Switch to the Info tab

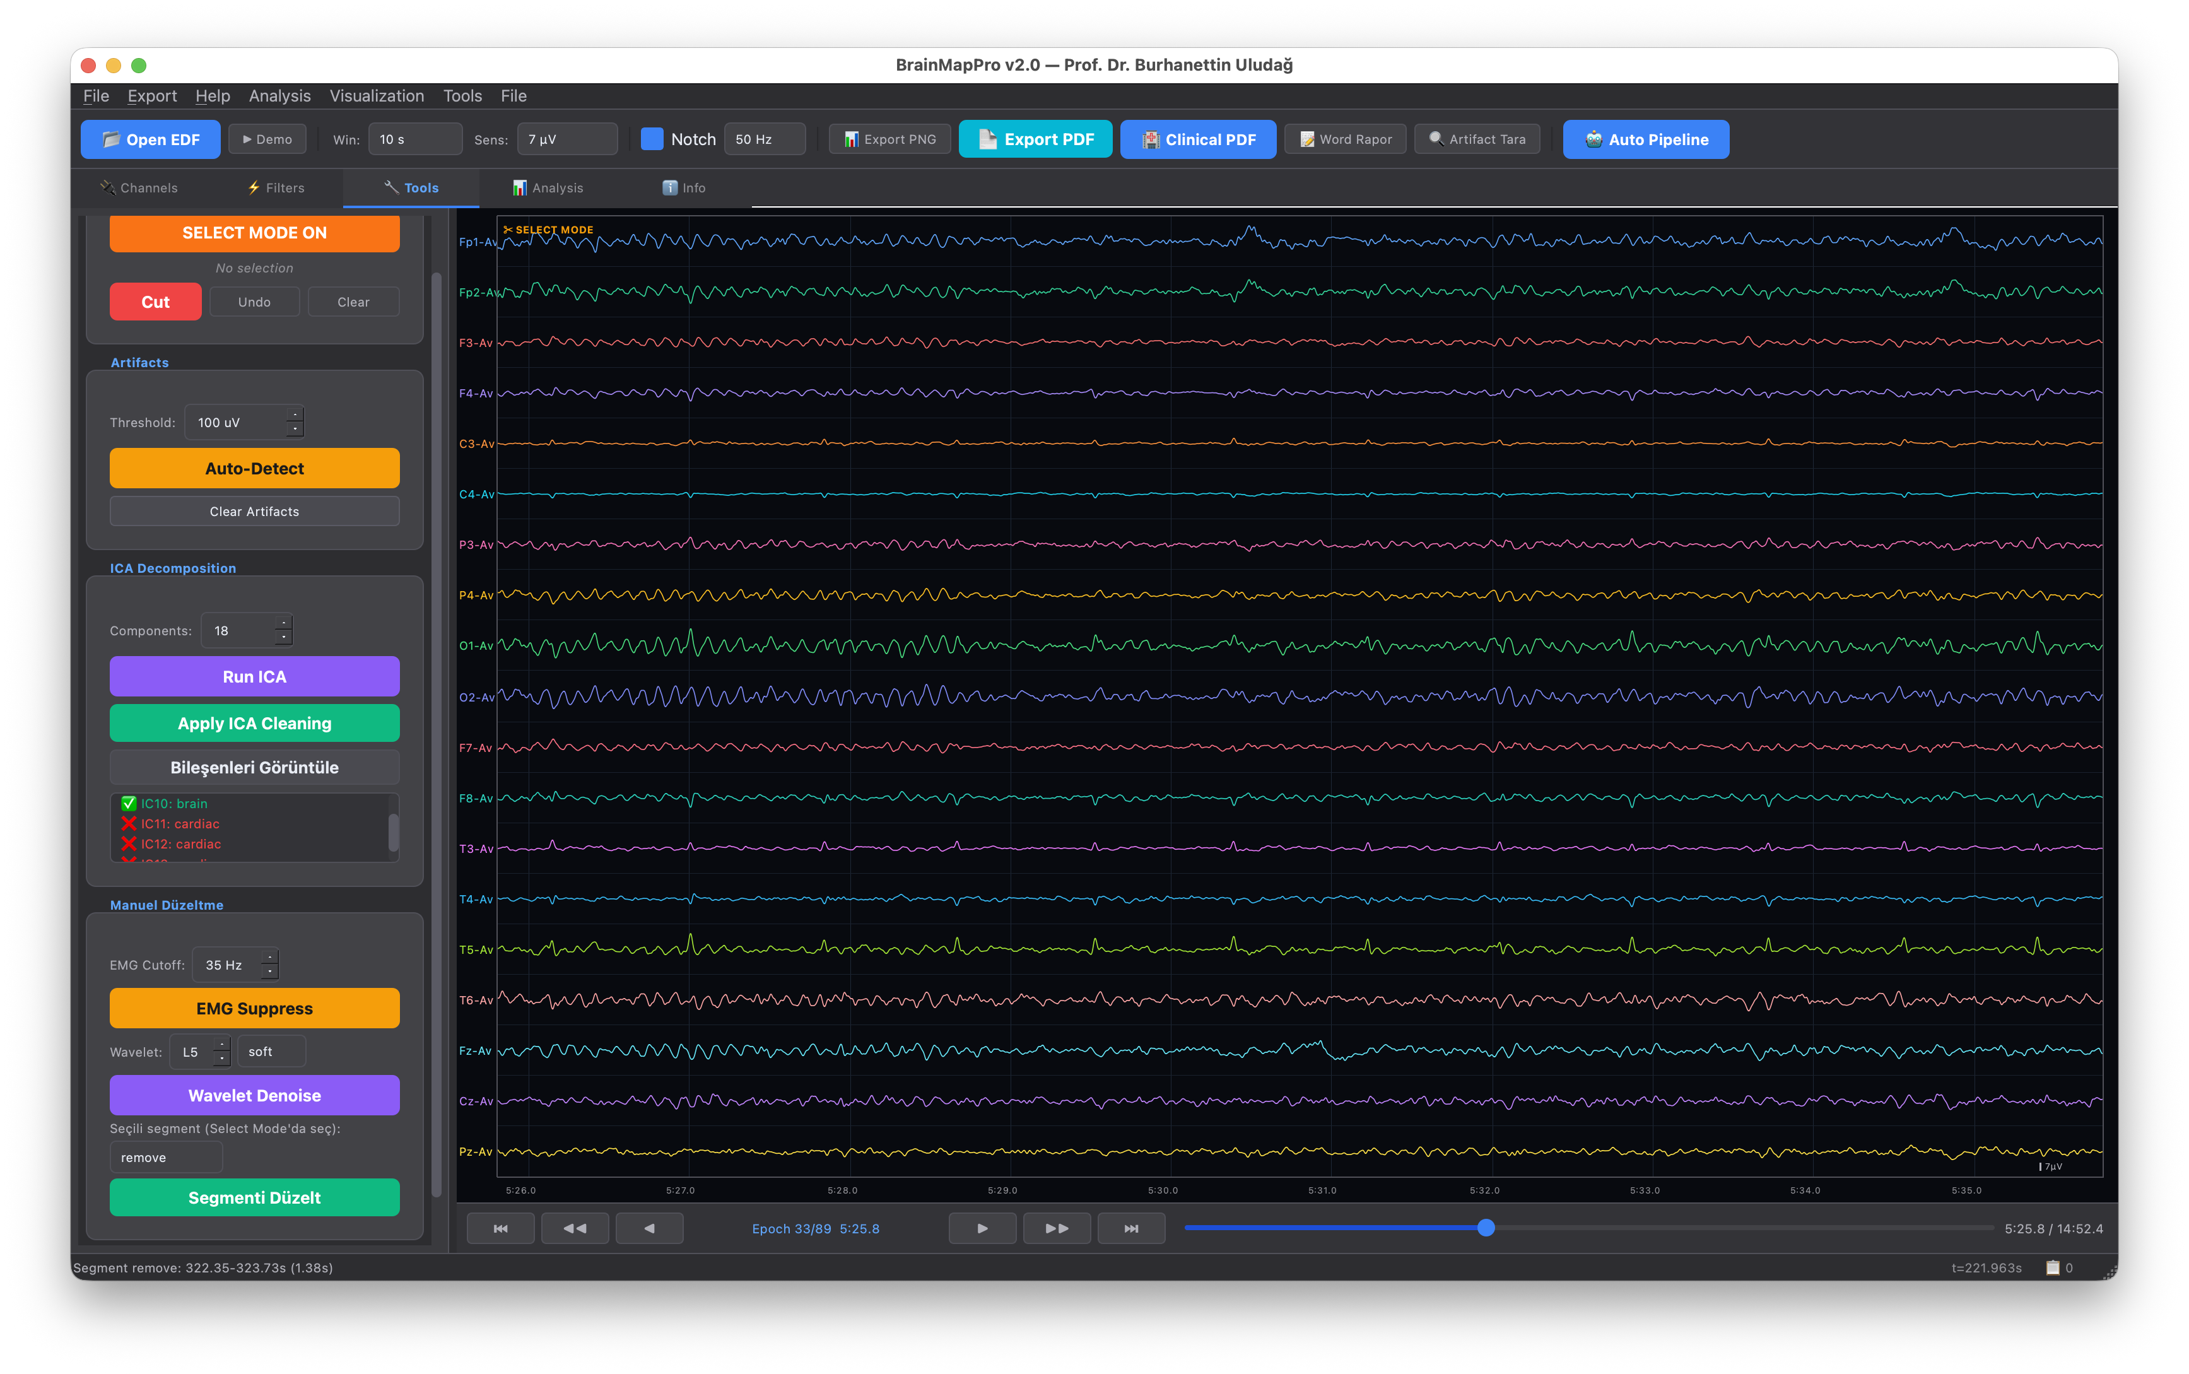[x=683, y=187]
